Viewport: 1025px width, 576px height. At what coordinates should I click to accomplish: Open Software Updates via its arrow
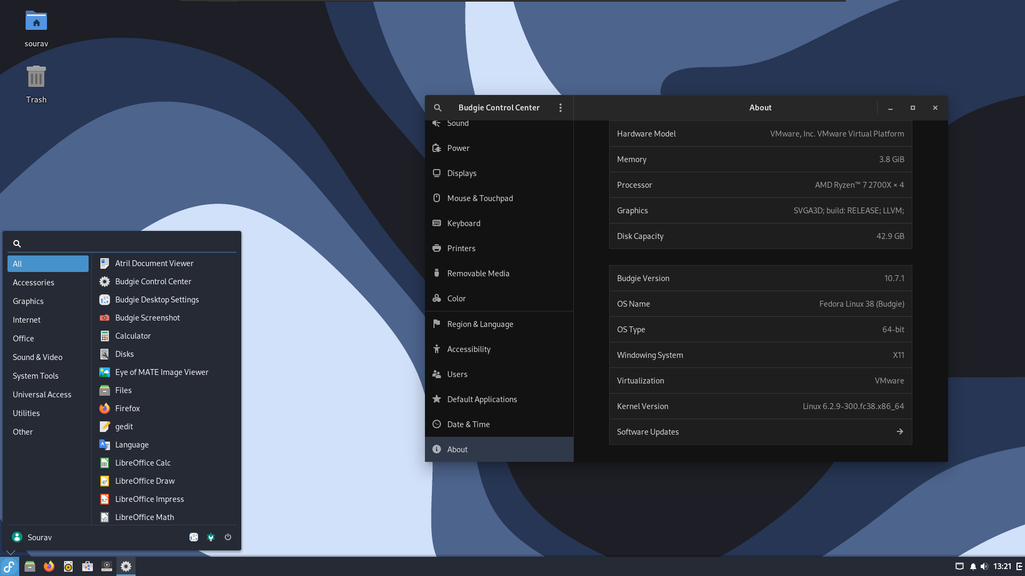(900, 431)
